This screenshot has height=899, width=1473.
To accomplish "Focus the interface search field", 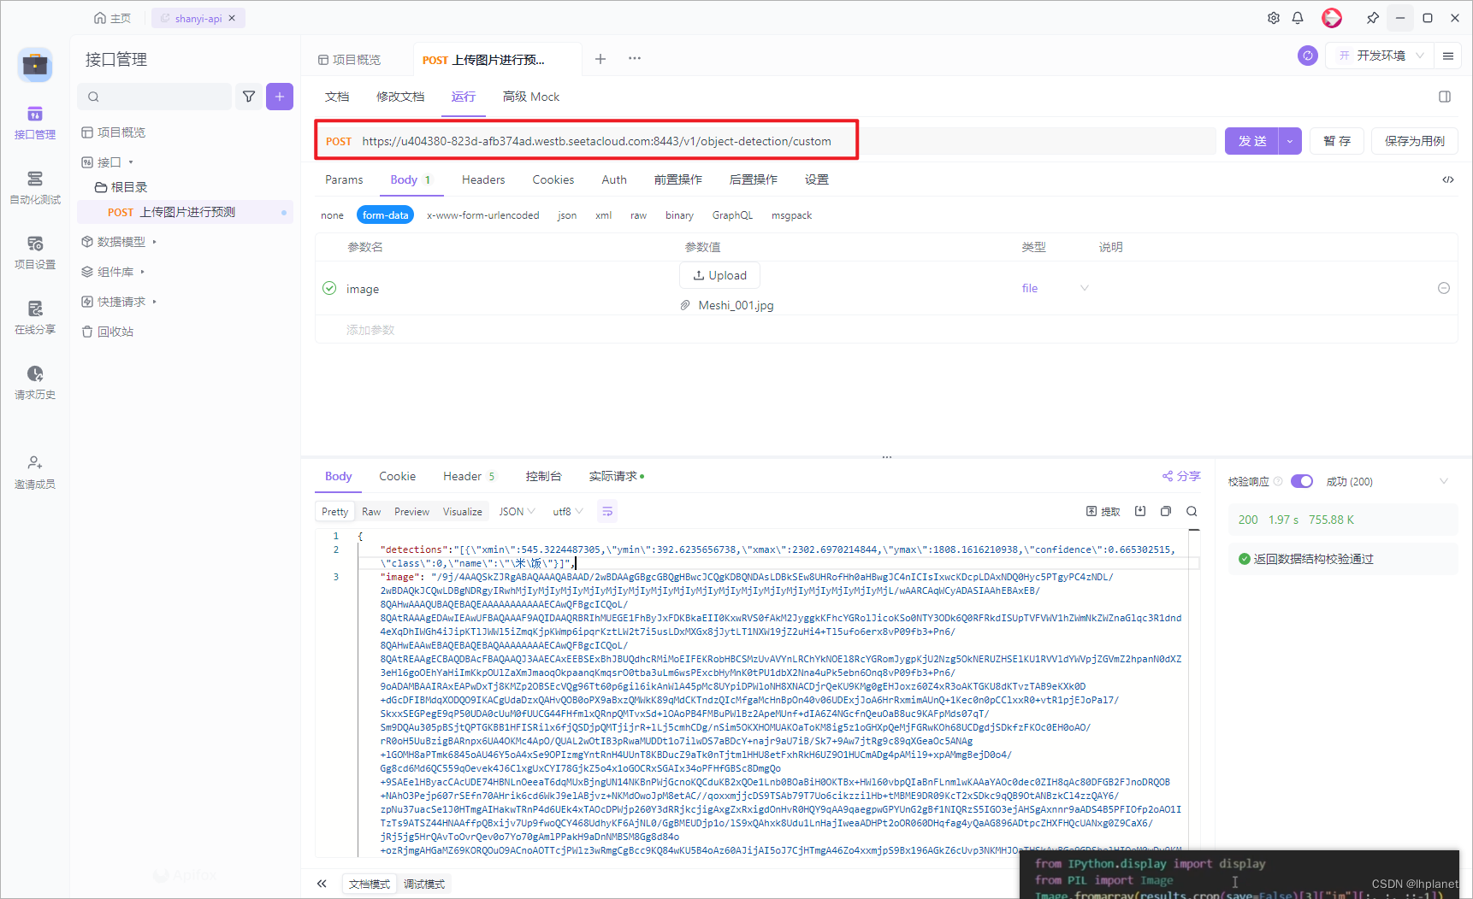I will point(154,97).
